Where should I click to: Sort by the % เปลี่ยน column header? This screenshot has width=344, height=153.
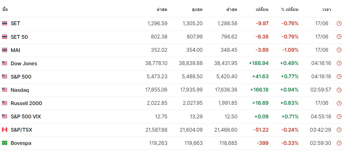[290, 10]
